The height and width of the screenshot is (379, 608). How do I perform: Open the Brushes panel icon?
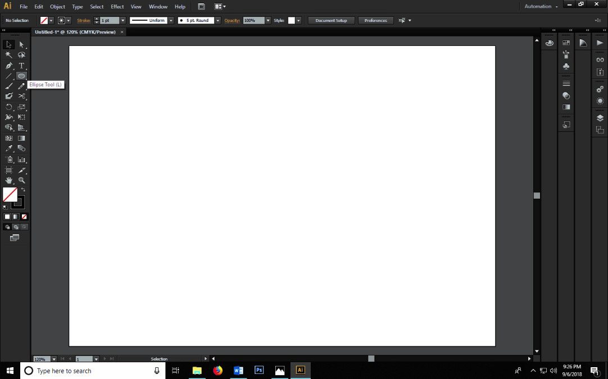coord(566,54)
